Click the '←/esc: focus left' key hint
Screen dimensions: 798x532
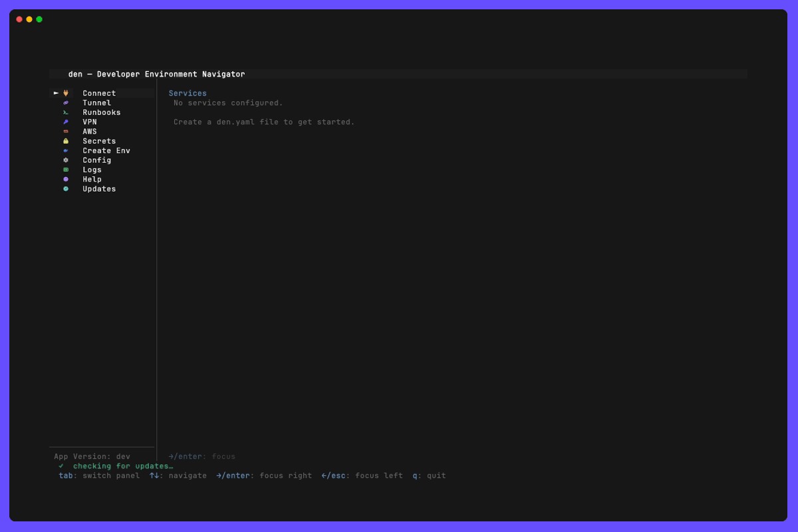pyautogui.click(x=362, y=476)
